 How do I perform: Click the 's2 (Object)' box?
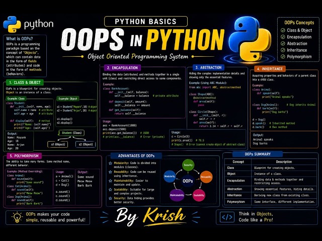coord(86,144)
